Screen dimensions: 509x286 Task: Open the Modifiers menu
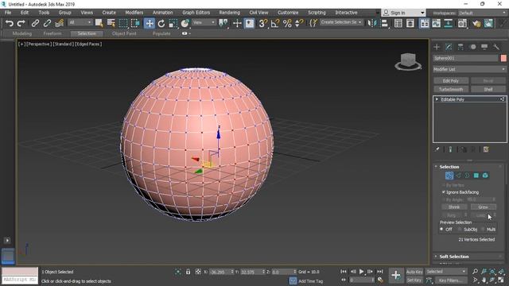click(134, 13)
